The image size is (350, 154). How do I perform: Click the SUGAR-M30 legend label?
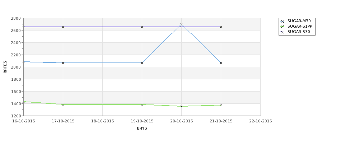[299, 21]
